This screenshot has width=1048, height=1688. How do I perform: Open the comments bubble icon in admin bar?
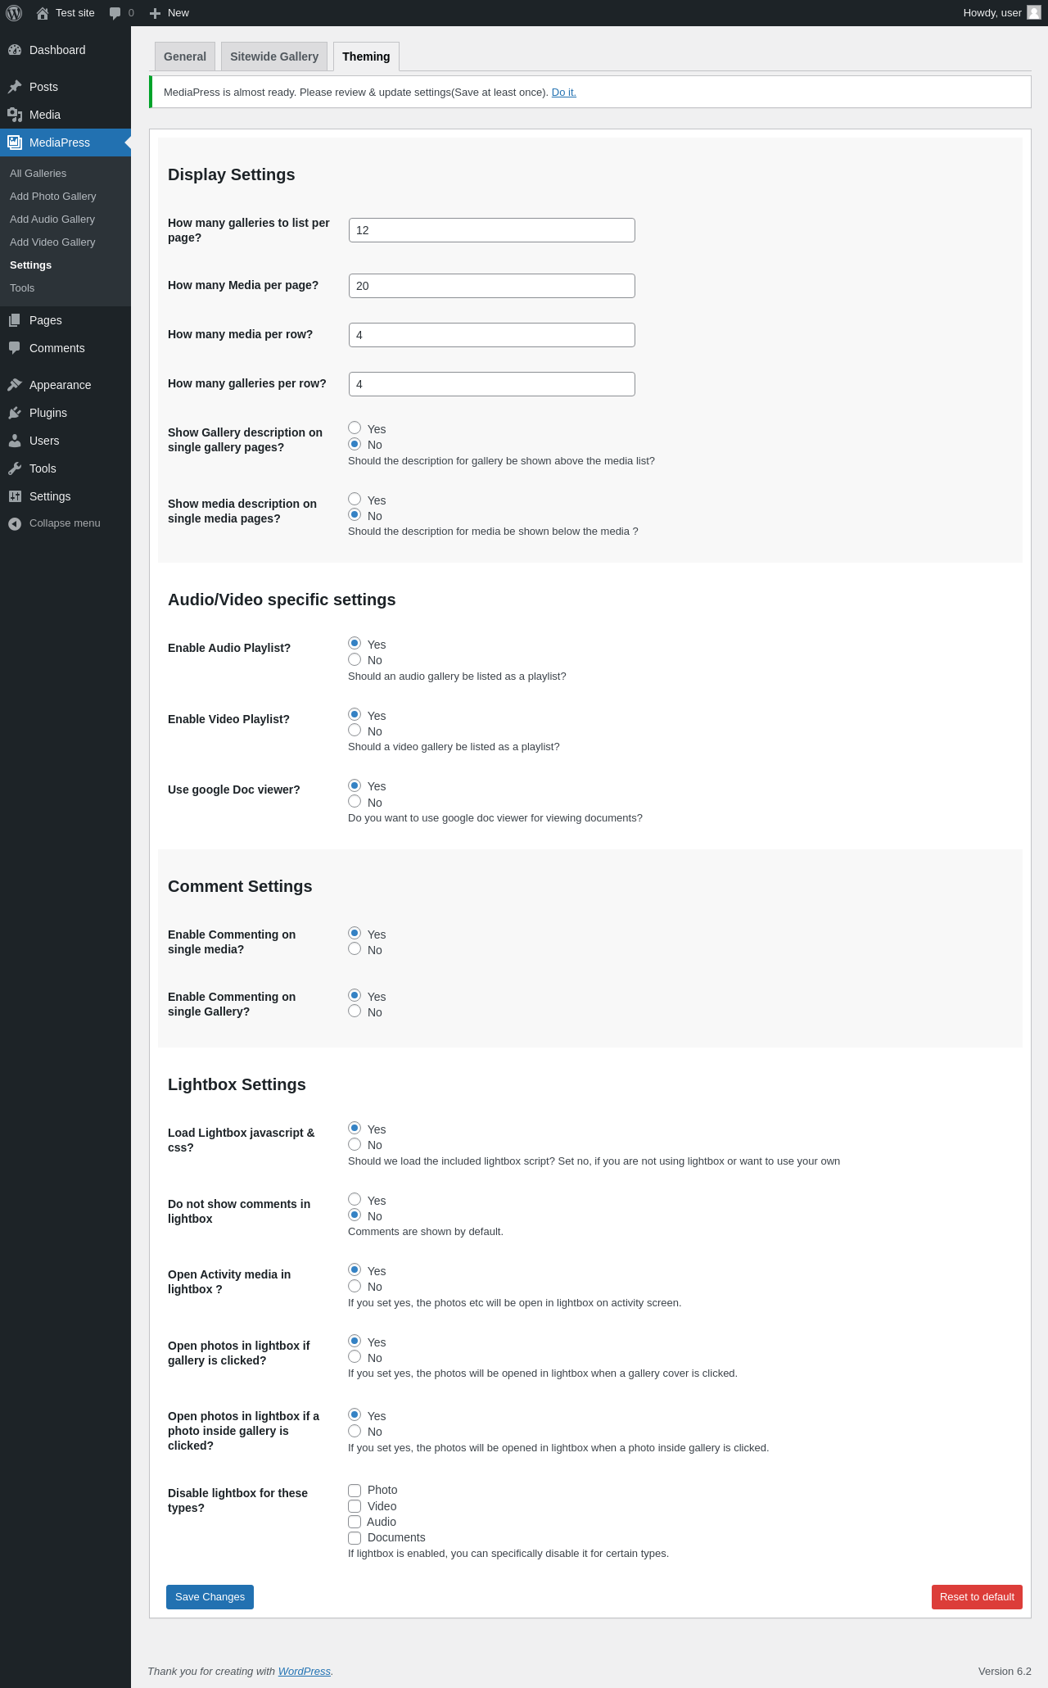coord(115,13)
